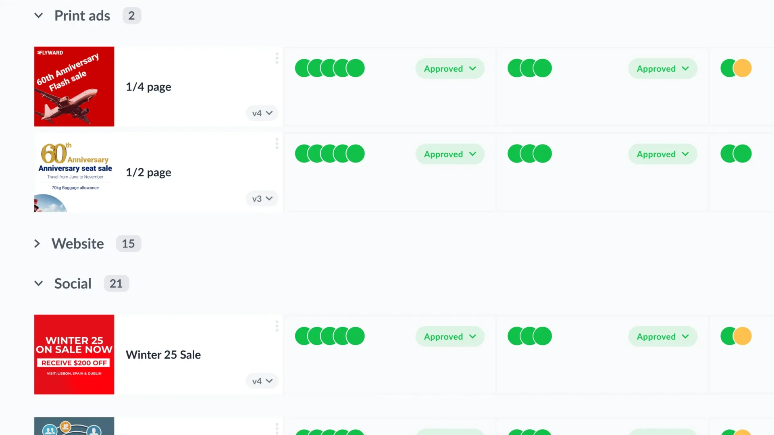This screenshot has width=774, height=435.
Task: Open the v3 version dropdown for 1/2 page
Action: pyautogui.click(x=262, y=198)
